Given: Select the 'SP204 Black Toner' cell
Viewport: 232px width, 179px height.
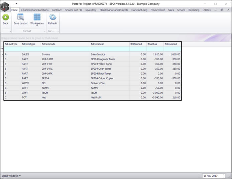Looking at the screenshot, I should click(x=110, y=74).
